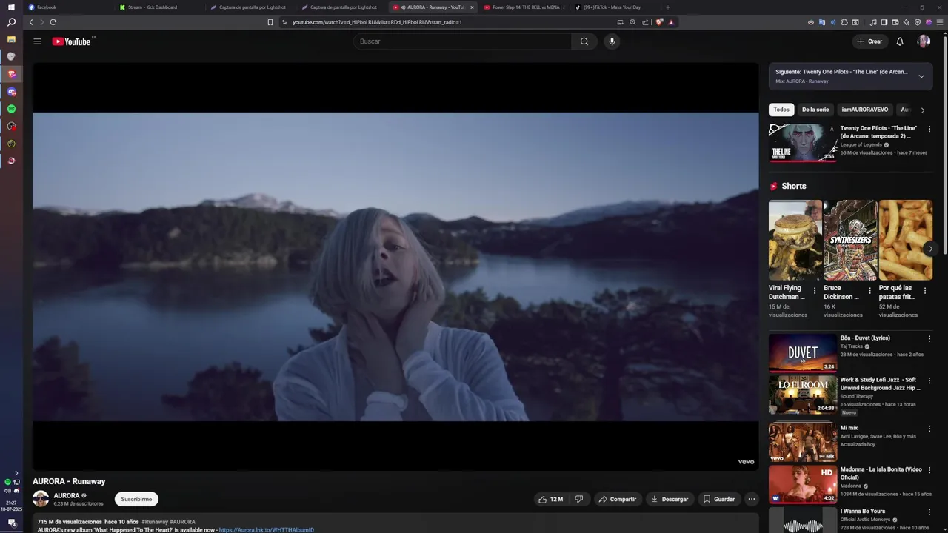Image resolution: width=948 pixels, height=533 pixels.
Task: Open options for Bôa - Duvet video
Action: (929, 338)
